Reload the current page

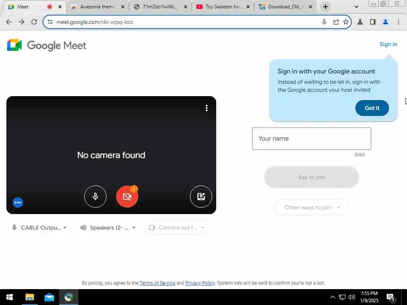(34, 22)
